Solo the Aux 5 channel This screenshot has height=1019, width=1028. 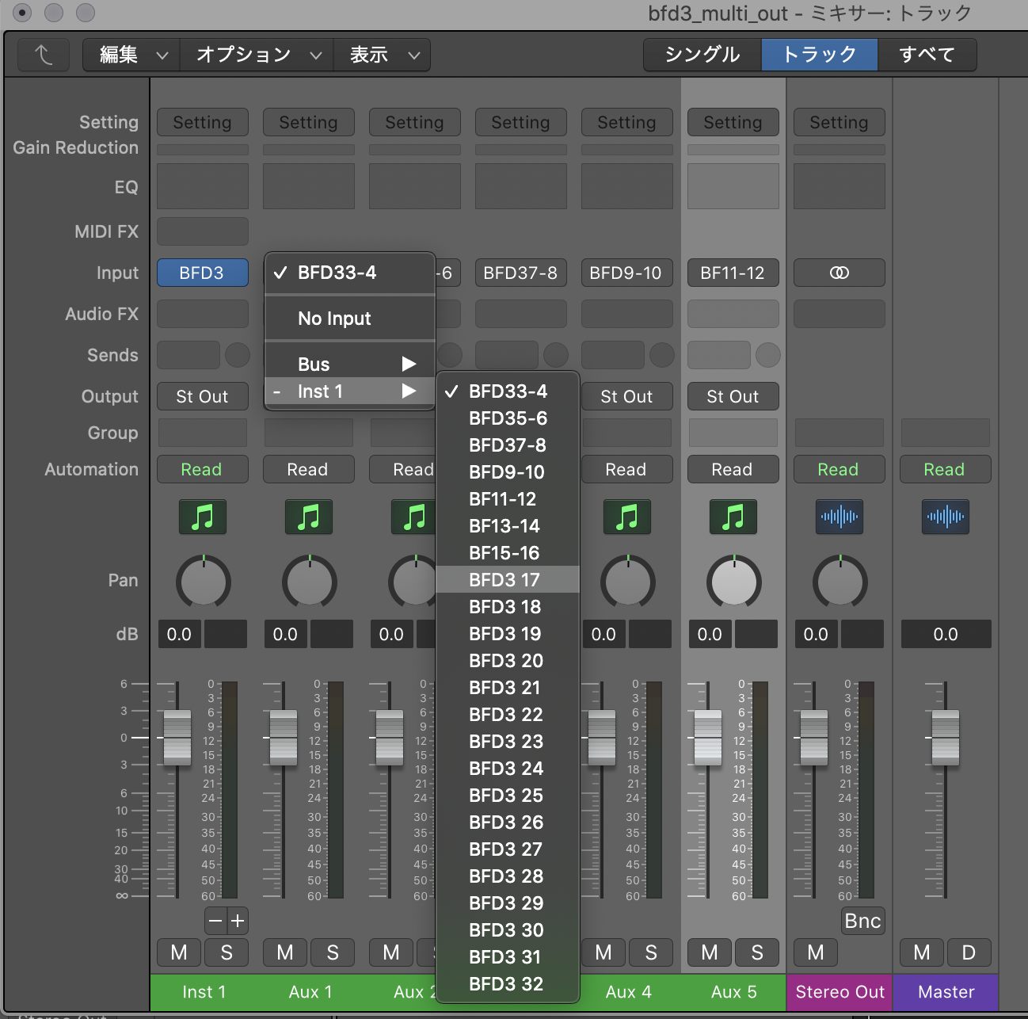[757, 952]
